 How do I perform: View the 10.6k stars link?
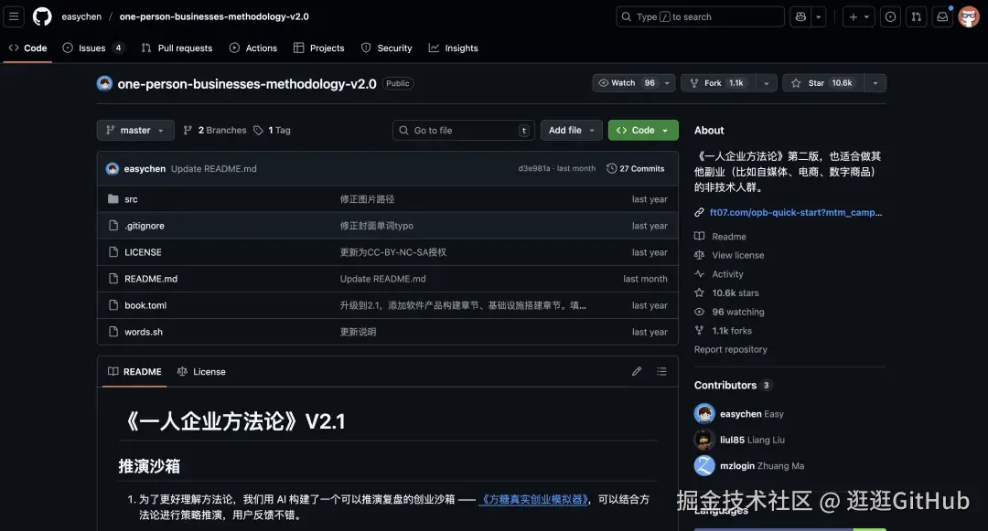(x=727, y=293)
